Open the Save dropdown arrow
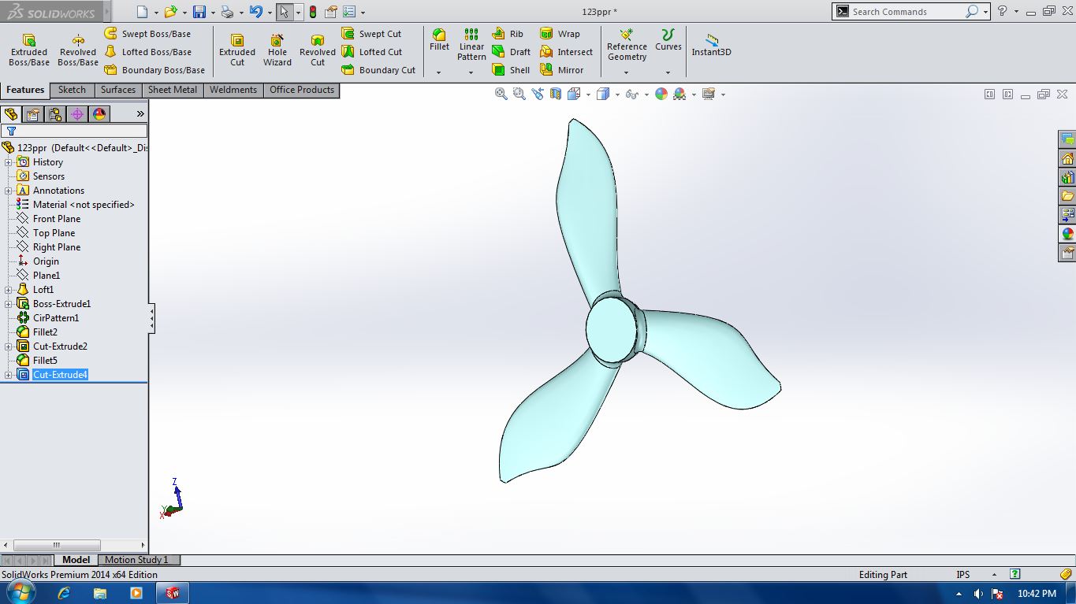1076x604 pixels. 213,12
